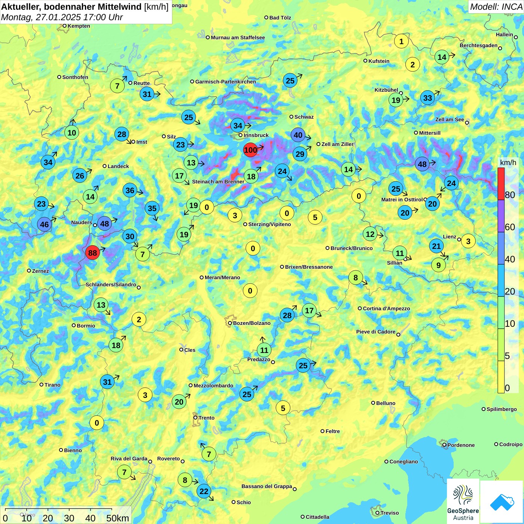
Task: Click the 40 km/h marker by Schwaz
Action: 298,135
